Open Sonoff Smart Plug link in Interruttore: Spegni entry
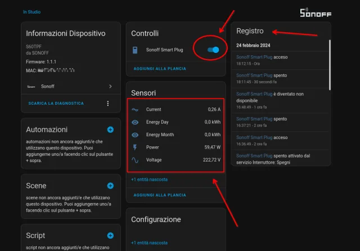Screen dimensions: 360x251 pyautogui.click(x=254, y=156)
